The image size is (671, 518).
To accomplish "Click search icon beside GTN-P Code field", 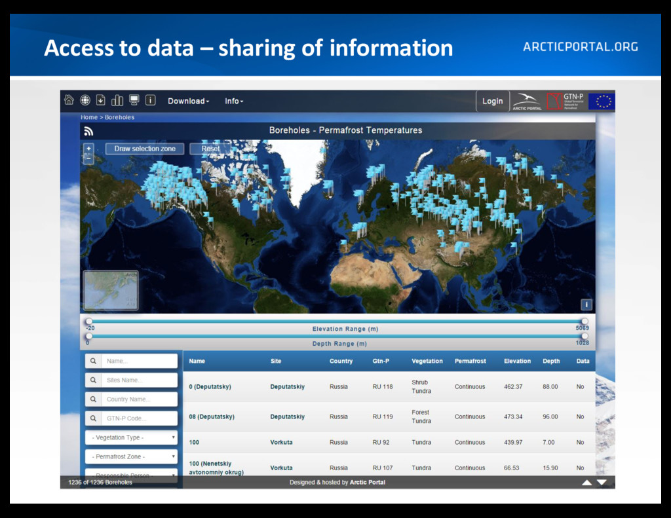I will point(93,418).
